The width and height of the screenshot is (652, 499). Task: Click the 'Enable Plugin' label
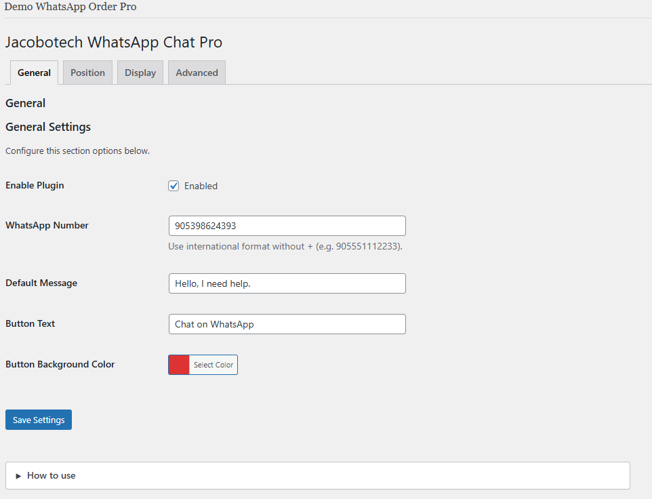[x=35, y=186]
